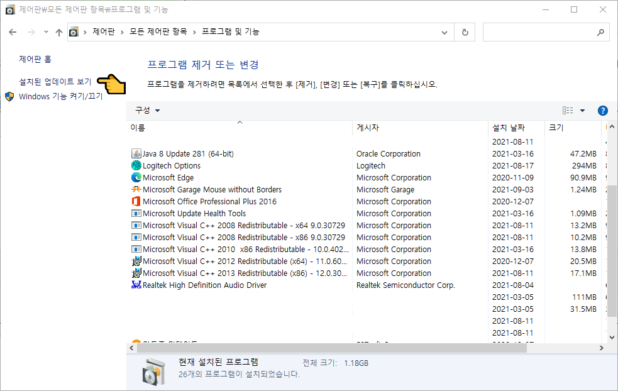This screenshot has height=391, width=618.
Task: Click the vertical scrollbar thumb
Action: 612,251
